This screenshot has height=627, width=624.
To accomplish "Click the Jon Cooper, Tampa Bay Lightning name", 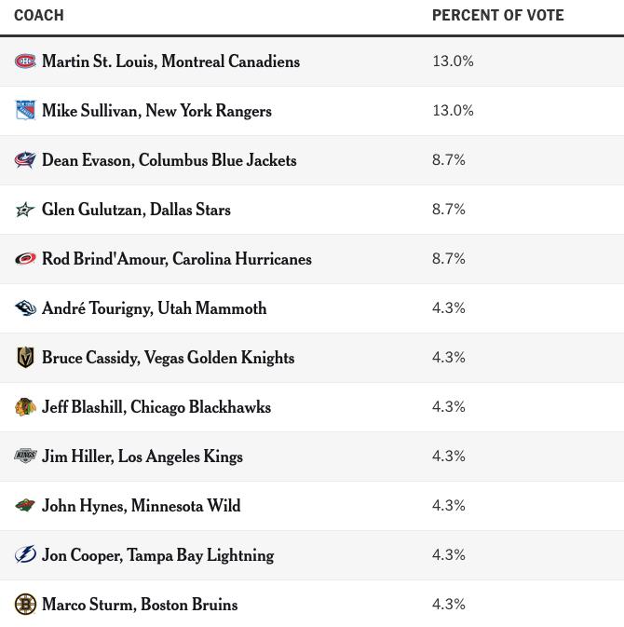I will (158, 555).
